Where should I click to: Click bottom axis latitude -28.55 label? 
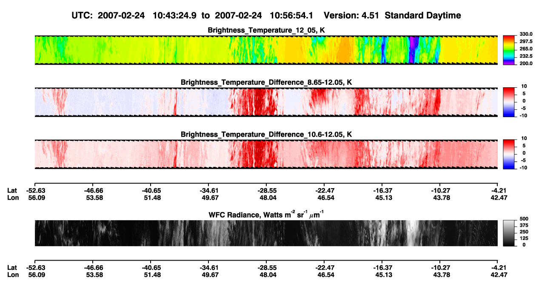pos(266,267)
